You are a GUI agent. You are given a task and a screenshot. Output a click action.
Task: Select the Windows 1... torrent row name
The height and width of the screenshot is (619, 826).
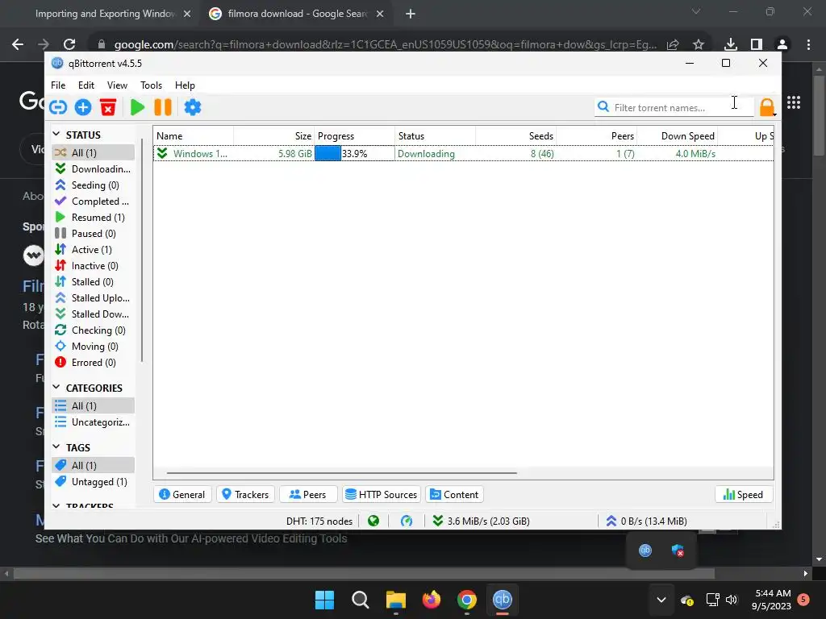tap(200, 154)
